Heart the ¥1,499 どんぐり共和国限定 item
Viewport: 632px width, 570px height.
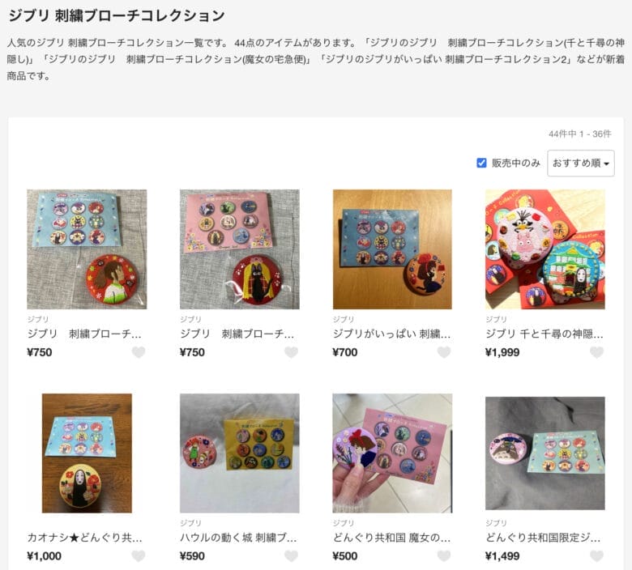[x=596, y=556]
